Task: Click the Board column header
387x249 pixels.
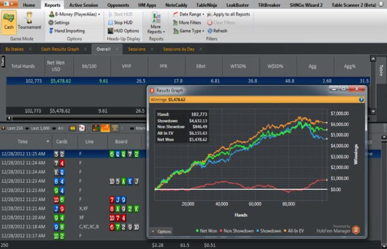Action: click(121, 142)
